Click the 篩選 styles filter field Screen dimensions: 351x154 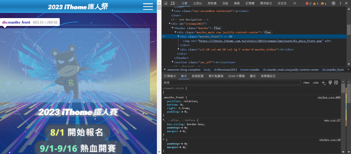(x=231, y=83)
